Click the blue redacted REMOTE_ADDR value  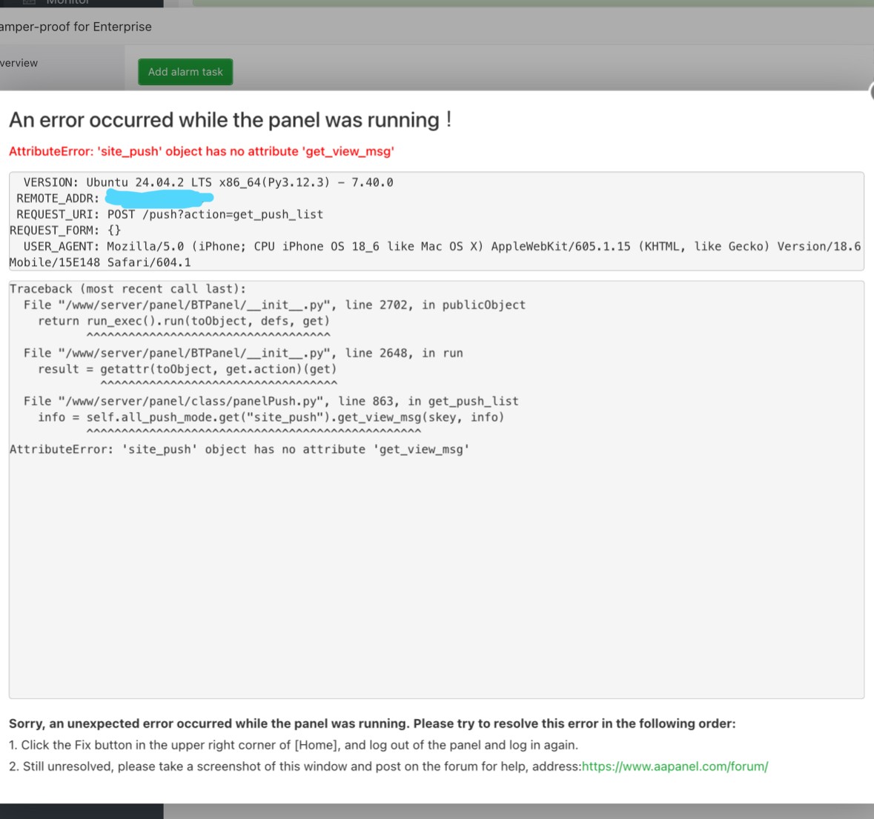coord(159,198)
